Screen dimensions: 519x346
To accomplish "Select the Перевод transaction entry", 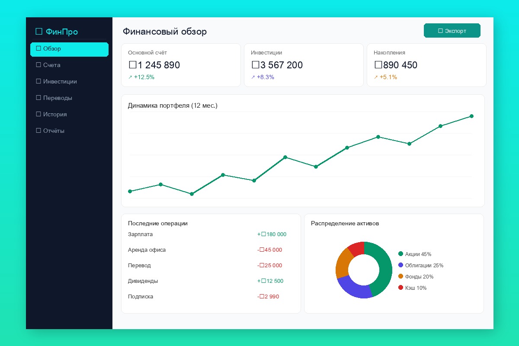I will [211, 266].
